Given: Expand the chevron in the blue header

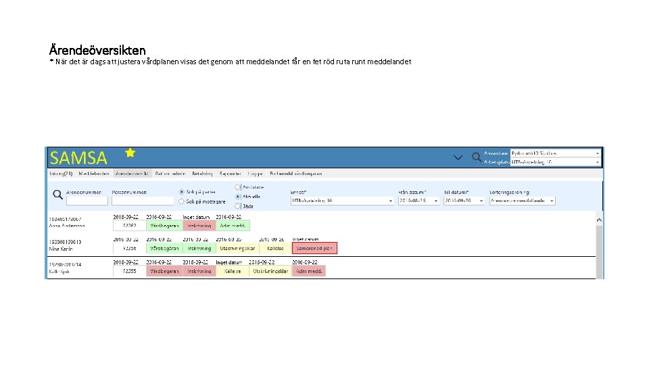Looking at the screenshot, I should [x=458, y=157].
